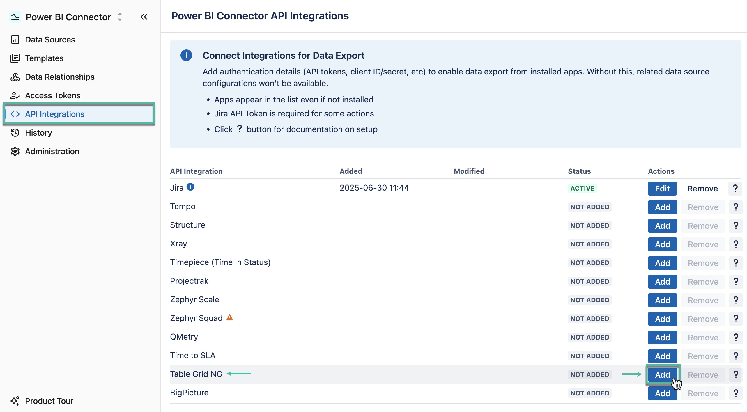This screenshot has height=412, width=747.
Task: Open the Data Sources sidebar icon
Action: point(15,40)
